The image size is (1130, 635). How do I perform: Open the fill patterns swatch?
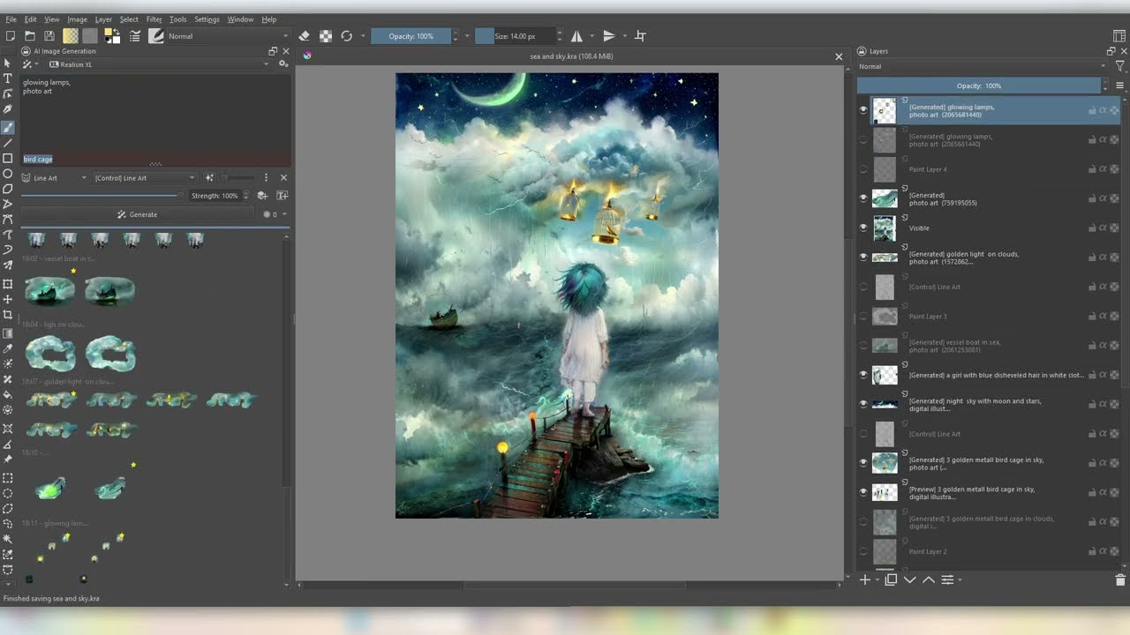tap(89, 36)
